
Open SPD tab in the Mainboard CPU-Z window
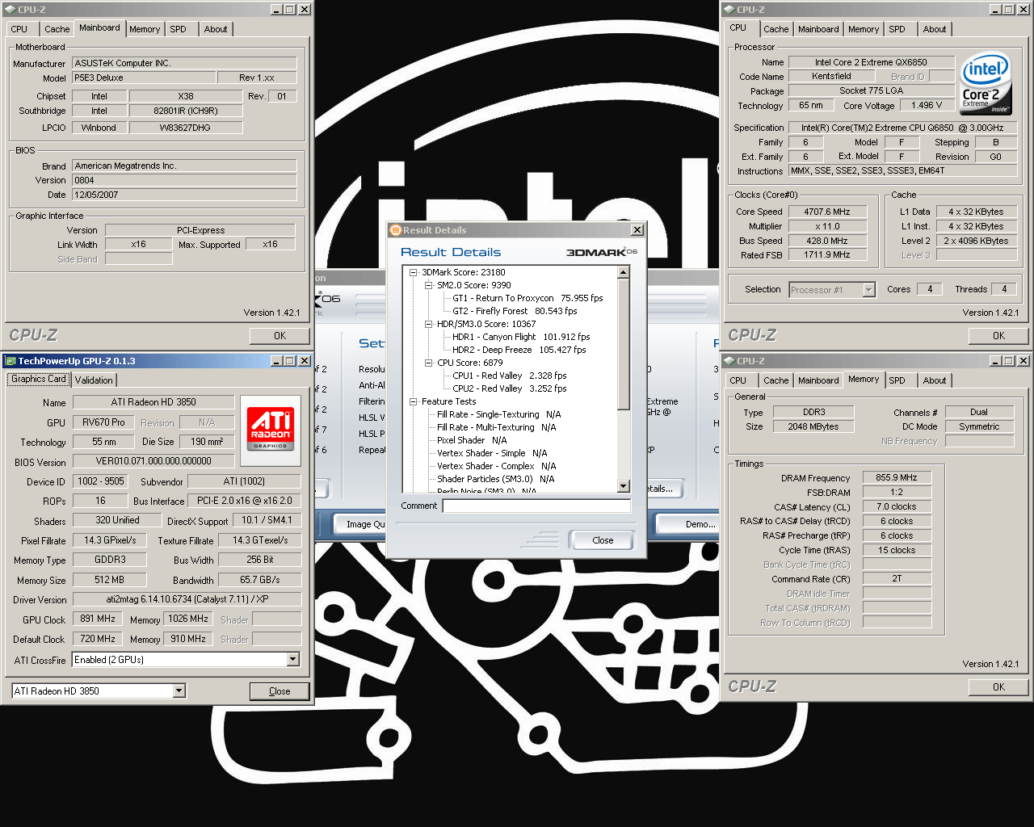click(x=179, y=29)
